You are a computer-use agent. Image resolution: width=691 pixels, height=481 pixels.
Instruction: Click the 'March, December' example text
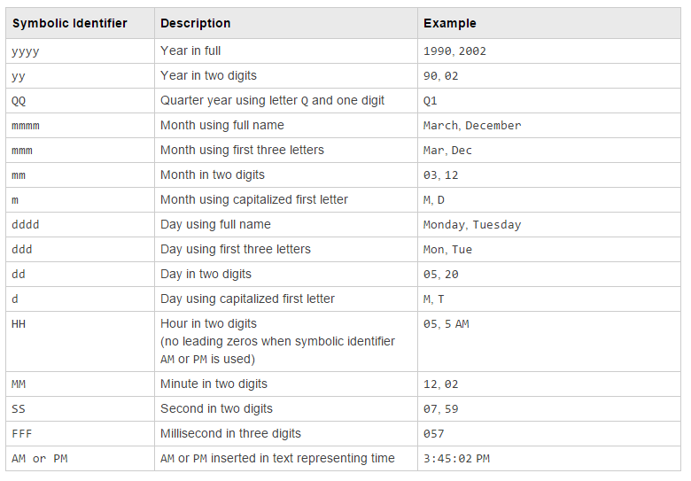pyautogui.click(x=472, y=126)
